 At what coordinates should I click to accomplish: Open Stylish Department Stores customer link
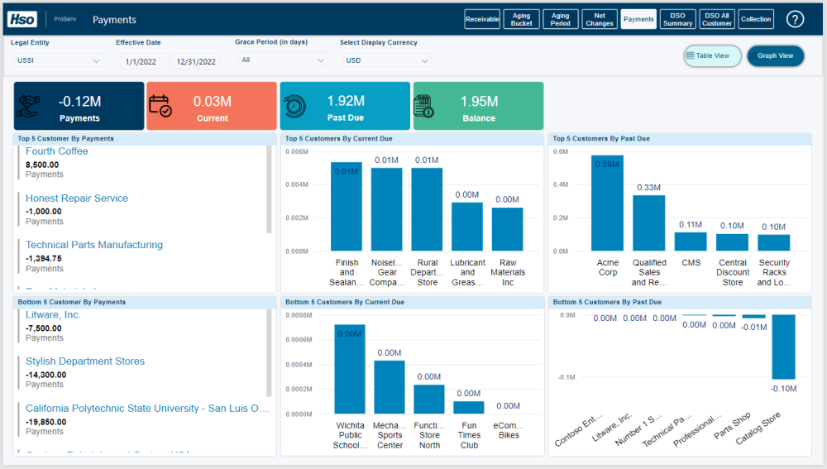(x=84, y=361)
